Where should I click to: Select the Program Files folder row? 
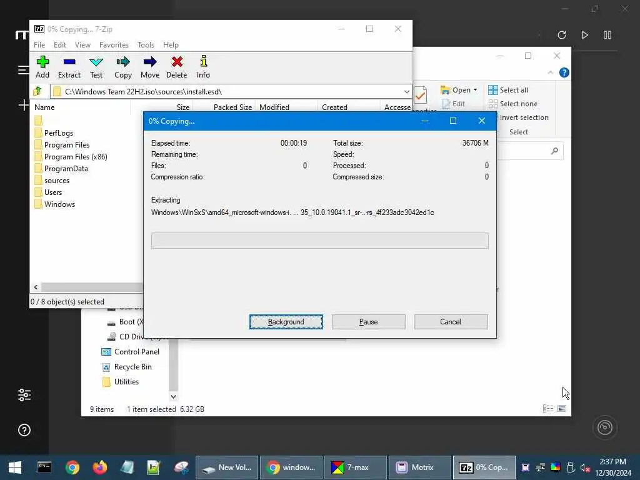tap(66, 145)
